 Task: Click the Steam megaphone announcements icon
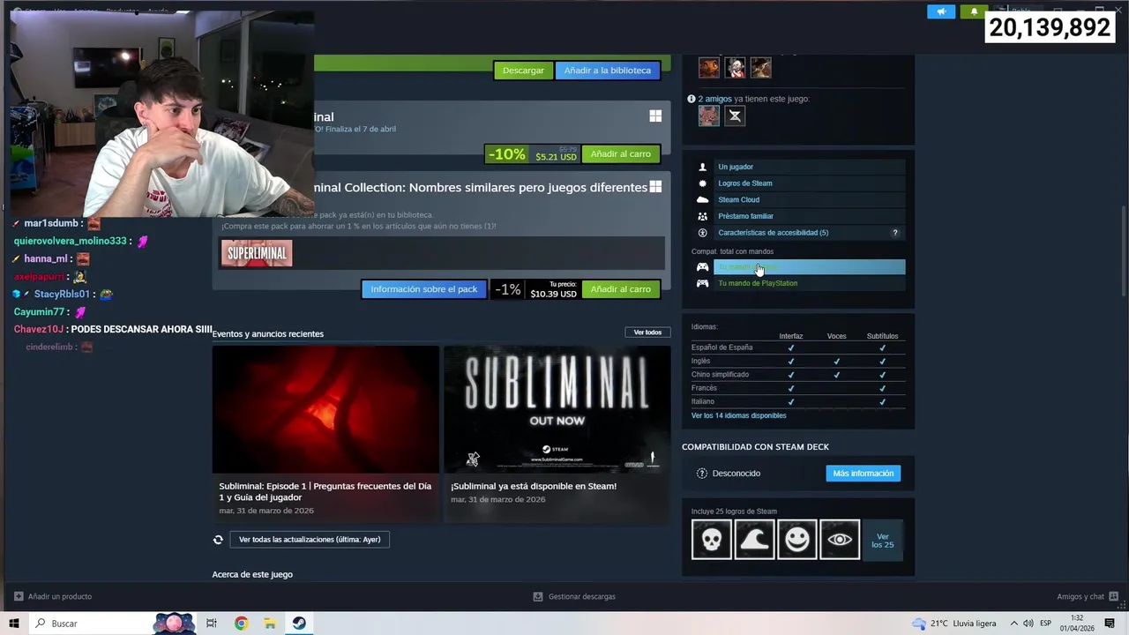[x=941, y=11]
